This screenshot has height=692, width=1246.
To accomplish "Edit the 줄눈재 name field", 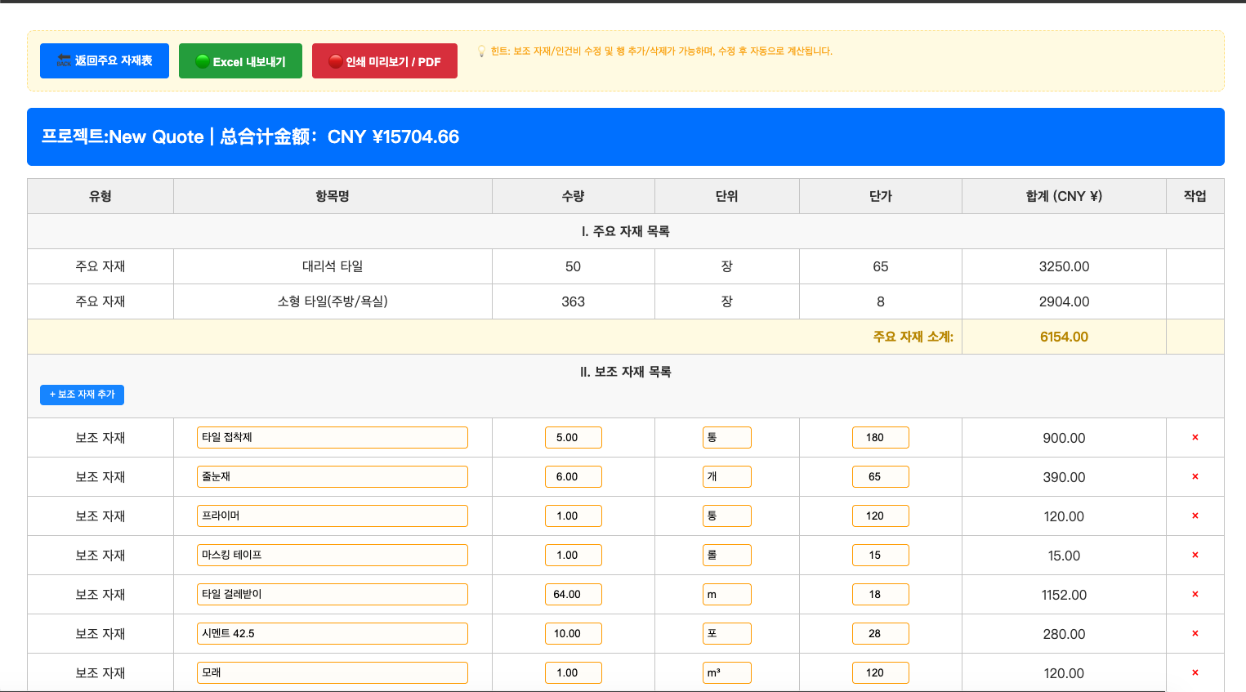I will click(x=333, y=476).
